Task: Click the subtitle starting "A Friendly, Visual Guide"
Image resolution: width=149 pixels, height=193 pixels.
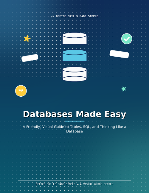Action: (x=74, y=129)
